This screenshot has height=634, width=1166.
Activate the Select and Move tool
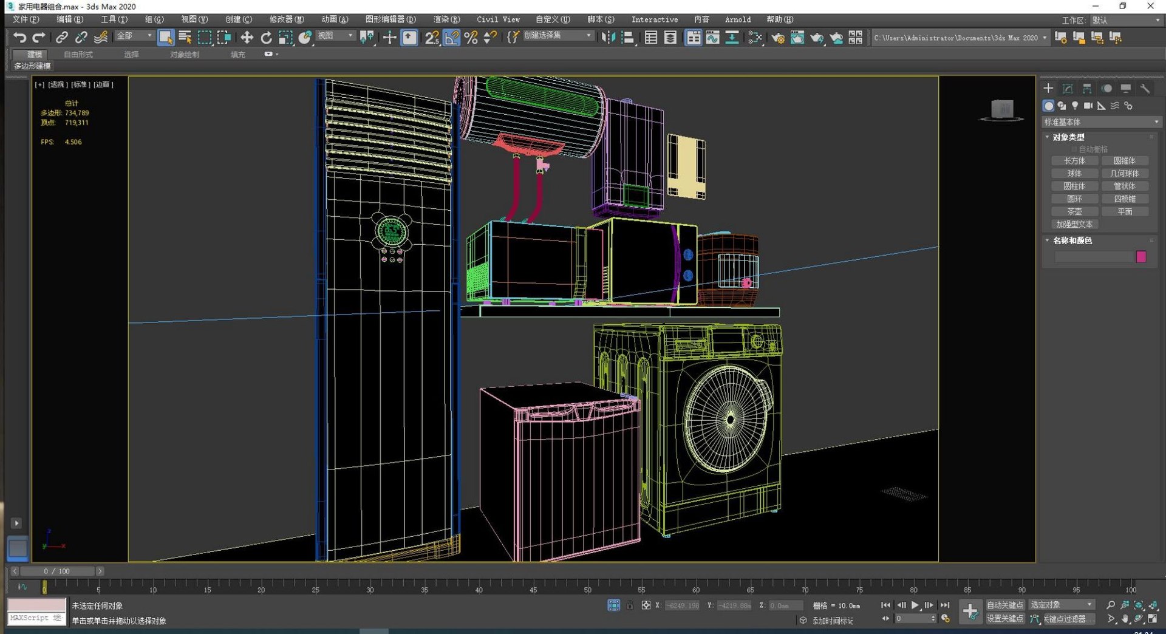(247, 38)
